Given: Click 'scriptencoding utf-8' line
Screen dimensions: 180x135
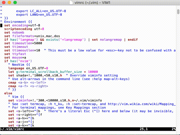Looking at the screenshot, I should [x=24, y=29].
